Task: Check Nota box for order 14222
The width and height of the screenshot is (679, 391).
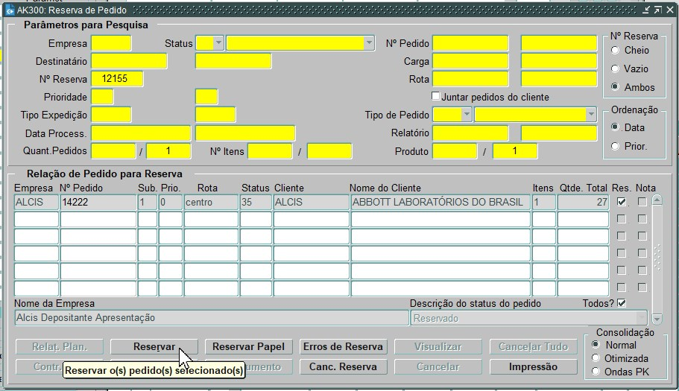Action: [x=642, y=202]
